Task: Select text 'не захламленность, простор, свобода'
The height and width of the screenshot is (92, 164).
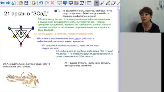Action: 84,11
